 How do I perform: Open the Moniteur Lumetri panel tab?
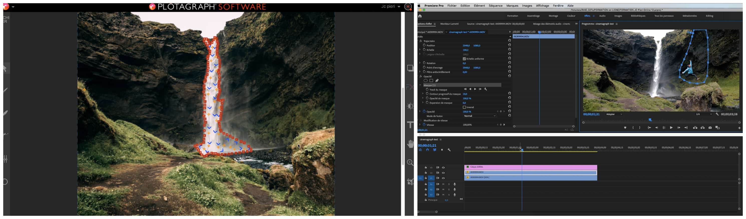[x=449, y=24]
